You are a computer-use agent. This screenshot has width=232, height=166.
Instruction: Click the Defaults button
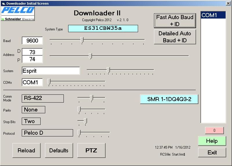59,150
